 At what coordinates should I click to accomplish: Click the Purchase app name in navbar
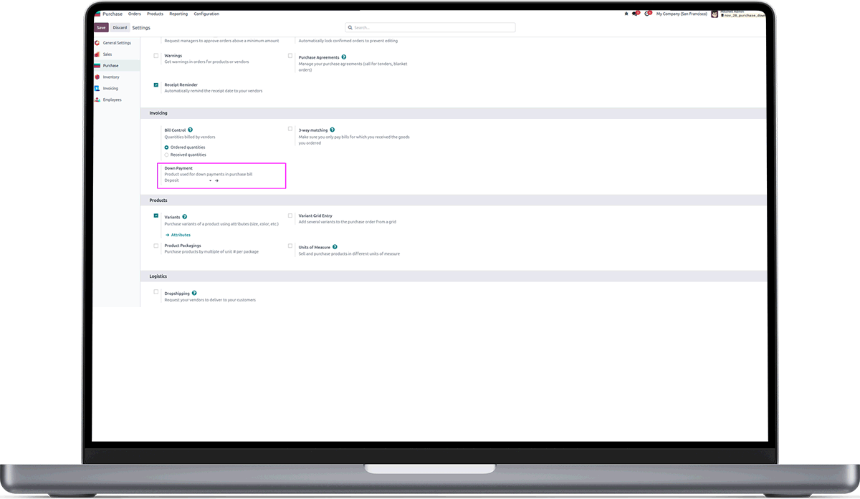(x=113, y=14)
